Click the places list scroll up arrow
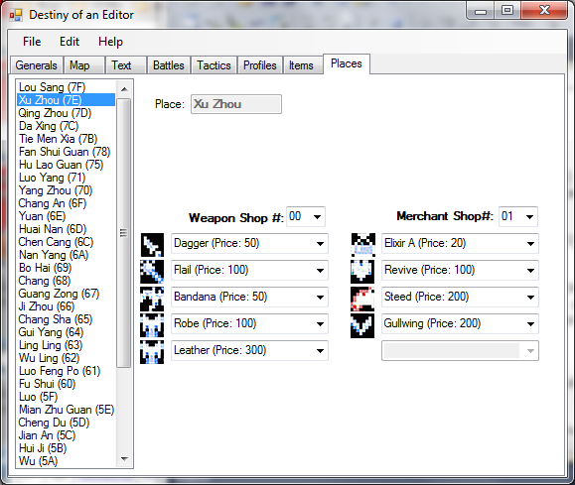 124,89
